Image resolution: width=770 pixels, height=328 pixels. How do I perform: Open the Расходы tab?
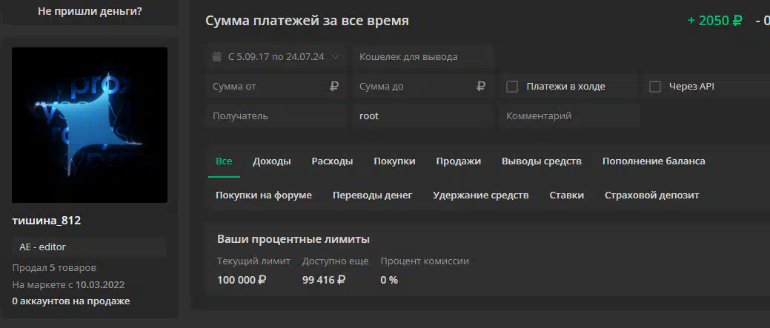(x=332, y=161)
